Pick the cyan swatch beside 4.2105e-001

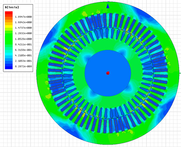[9, 54]
